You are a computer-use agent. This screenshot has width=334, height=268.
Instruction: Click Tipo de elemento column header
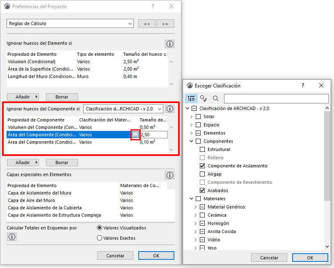tap(96, 54)
